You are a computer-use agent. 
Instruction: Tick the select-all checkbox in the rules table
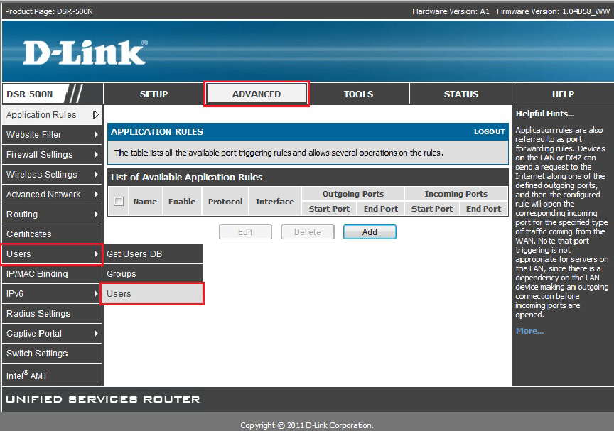point(119,202)
